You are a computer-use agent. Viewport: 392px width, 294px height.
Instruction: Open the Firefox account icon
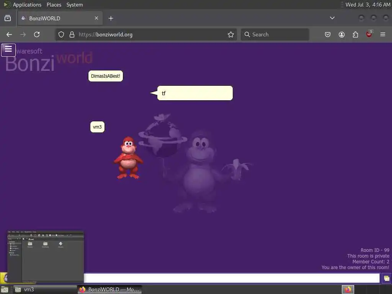coord(341,34)
